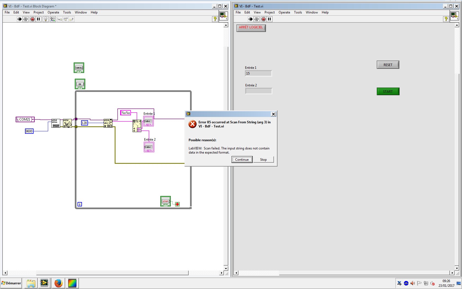Open Window menu in front panel window

312,12
